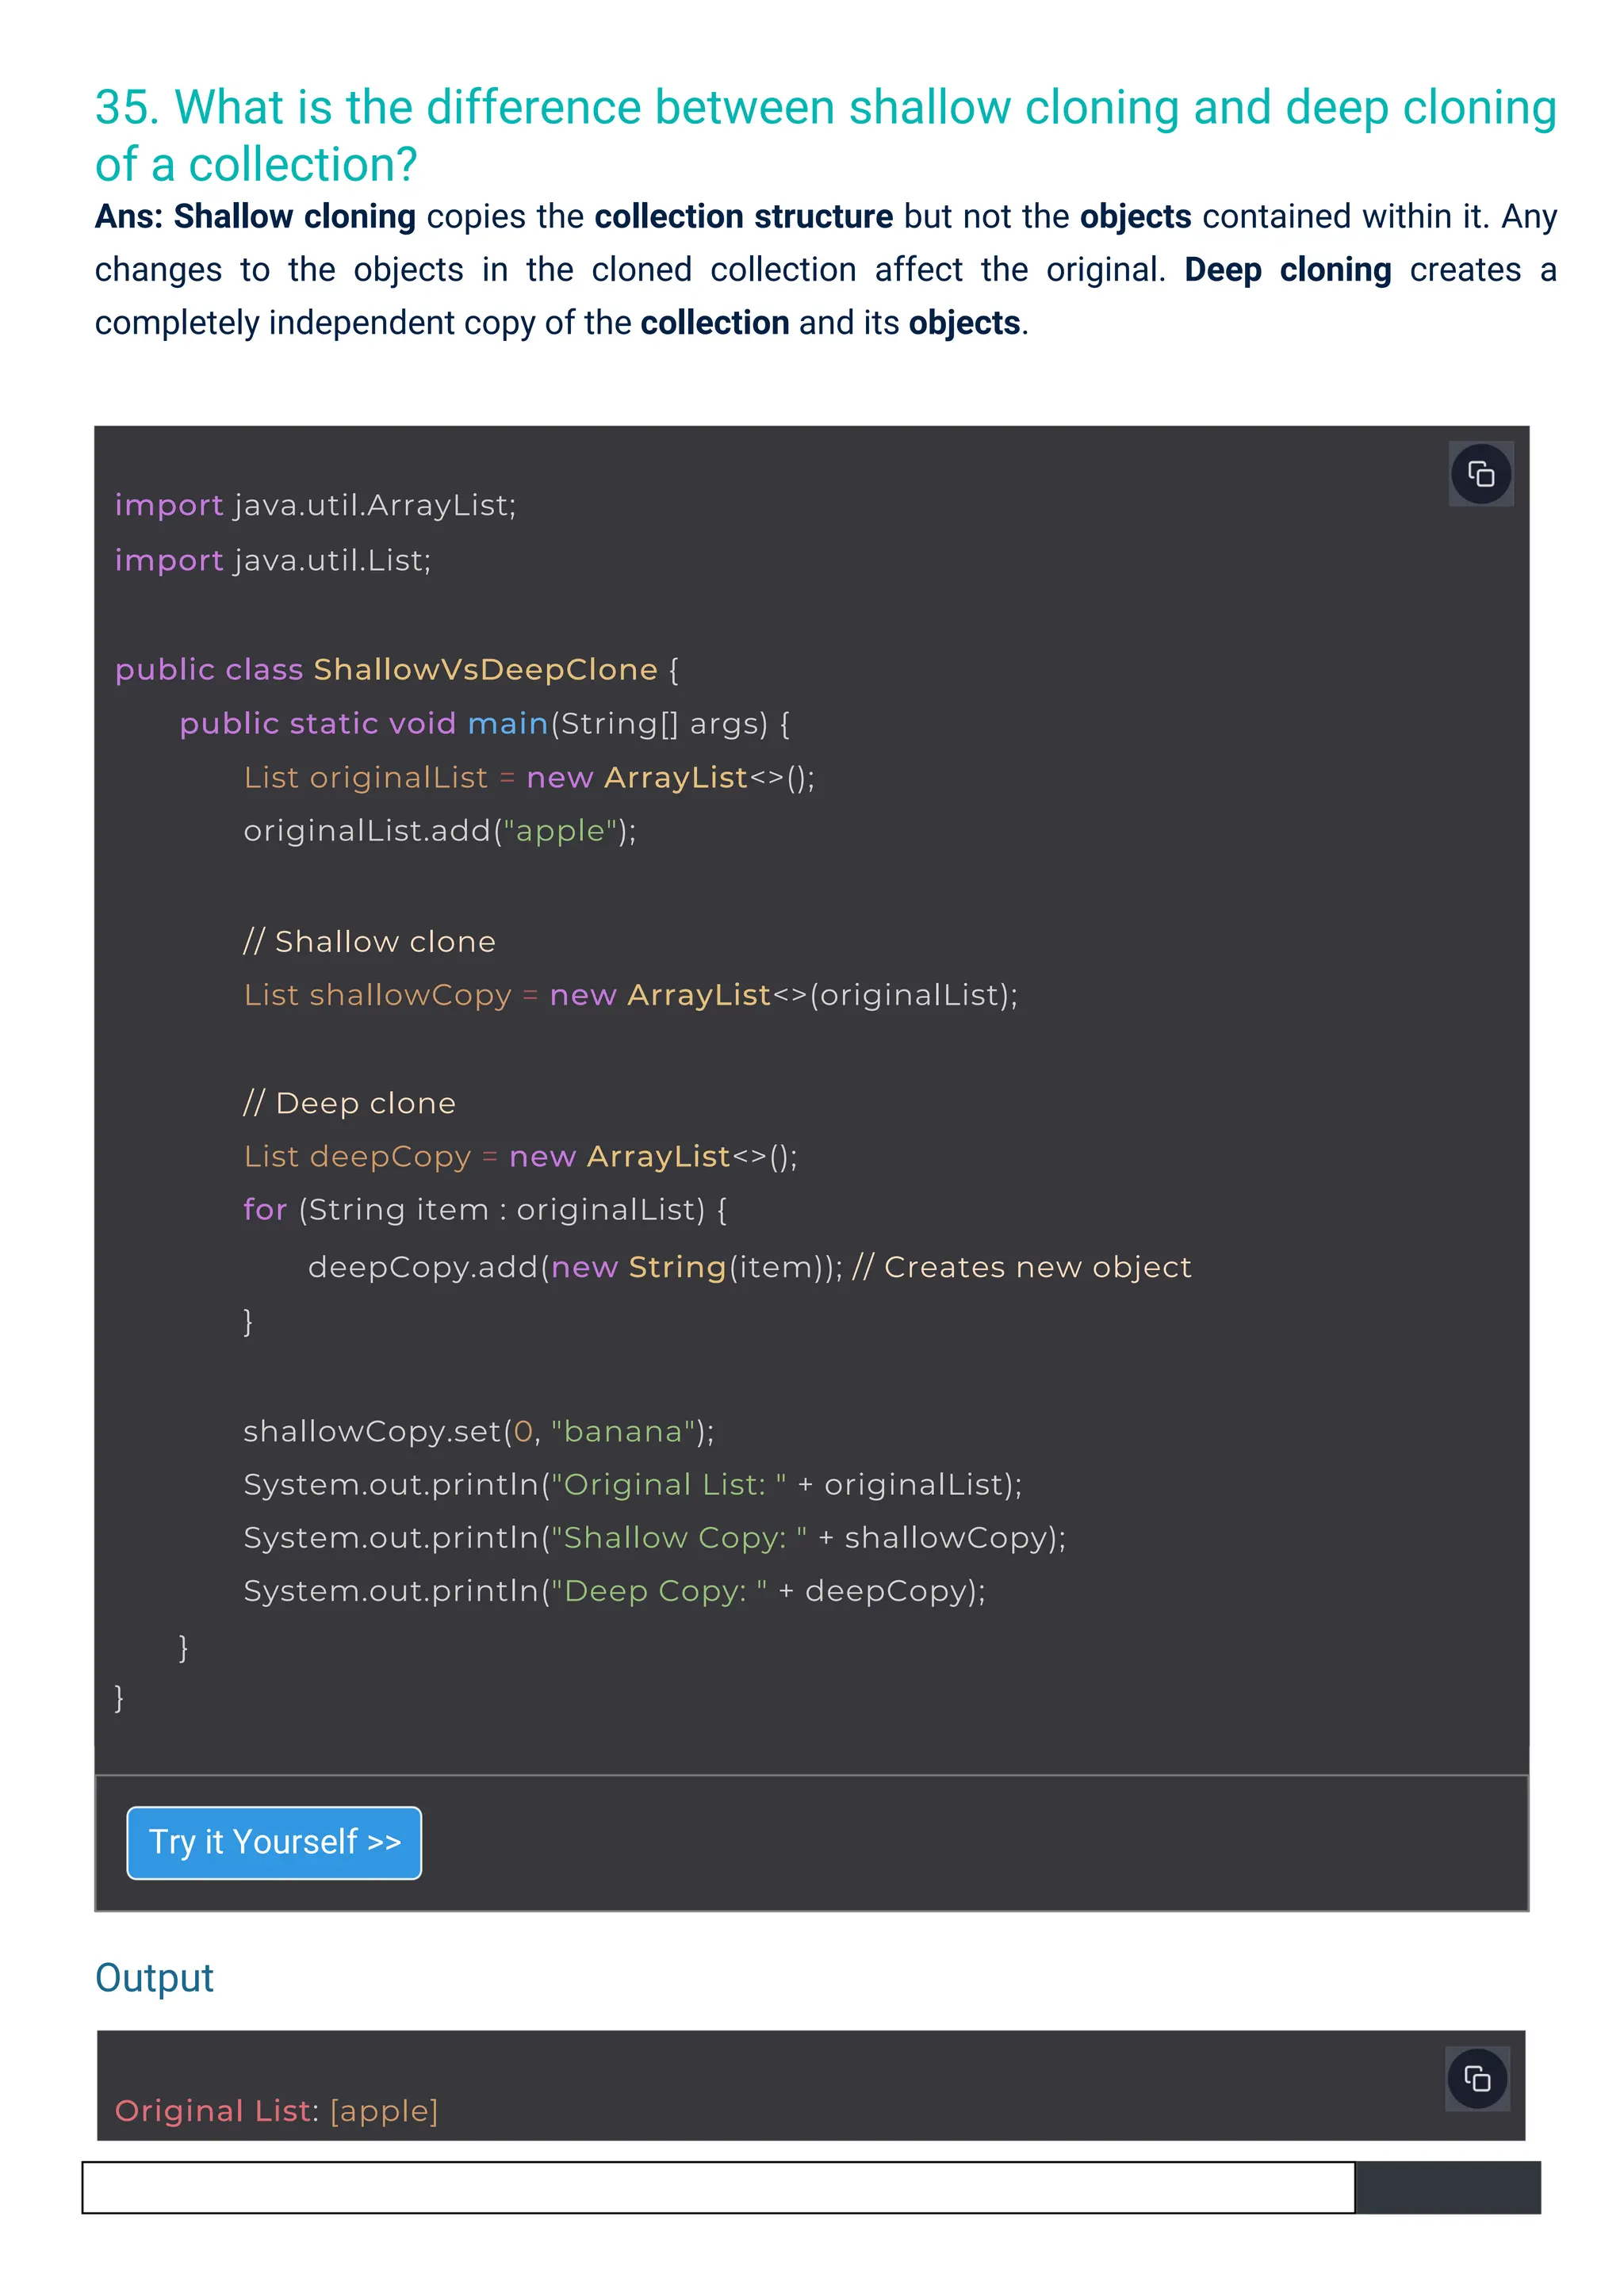Click '// Creates new object' comment
This screenshot has height=2296, width=1624.
[1021, 1267]
